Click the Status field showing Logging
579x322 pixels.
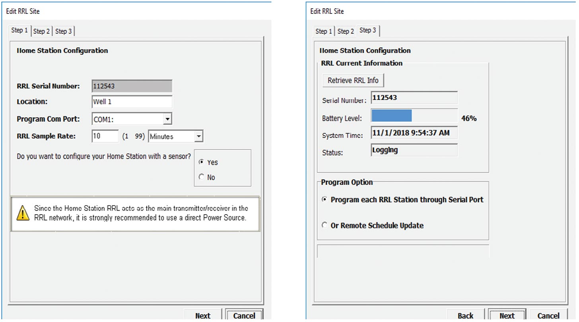(414, 150)
